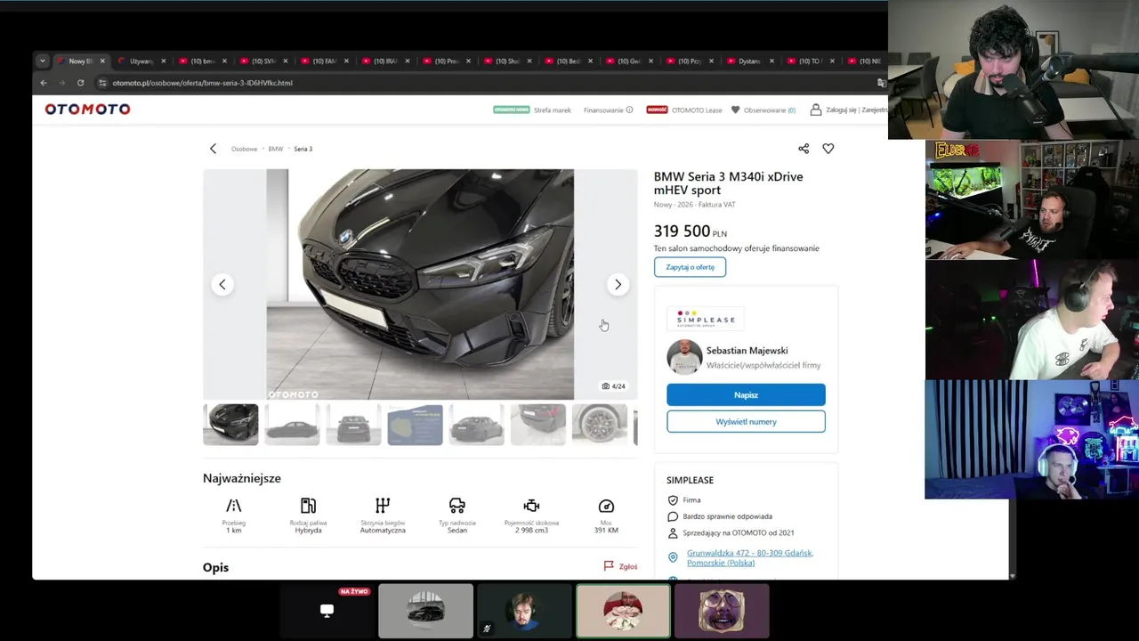Click the SIMPLEASE dealer logo

[706, 319]
